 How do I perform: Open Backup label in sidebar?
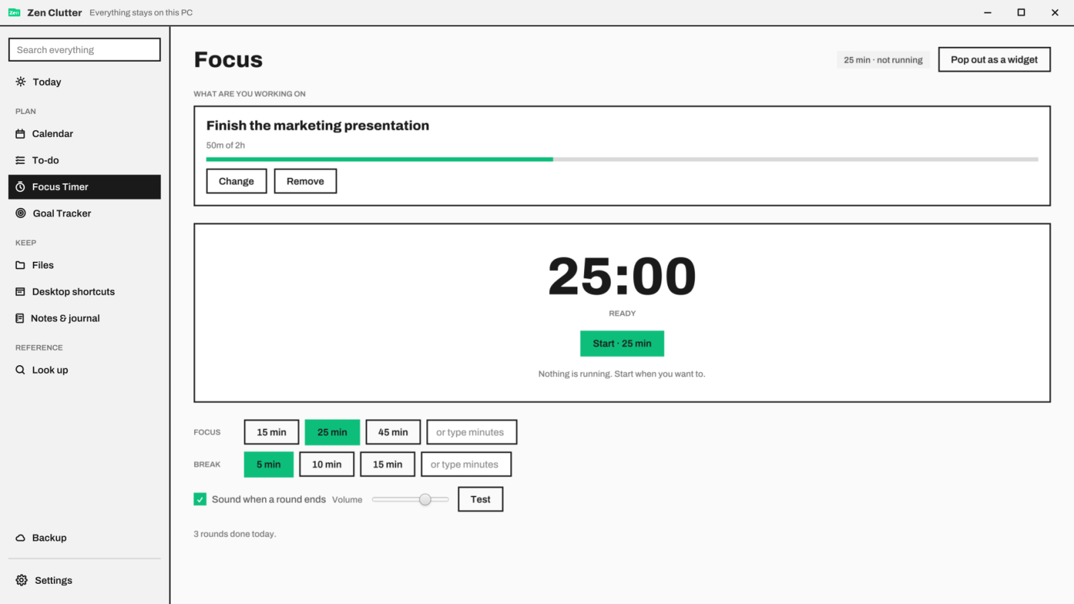(x=50, y=538)
